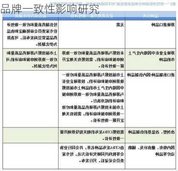Click the mirrored cell "无需"

[92, 34]
